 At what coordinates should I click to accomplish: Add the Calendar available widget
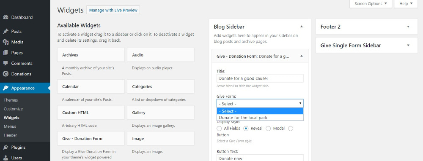click(x=91, y=86)
